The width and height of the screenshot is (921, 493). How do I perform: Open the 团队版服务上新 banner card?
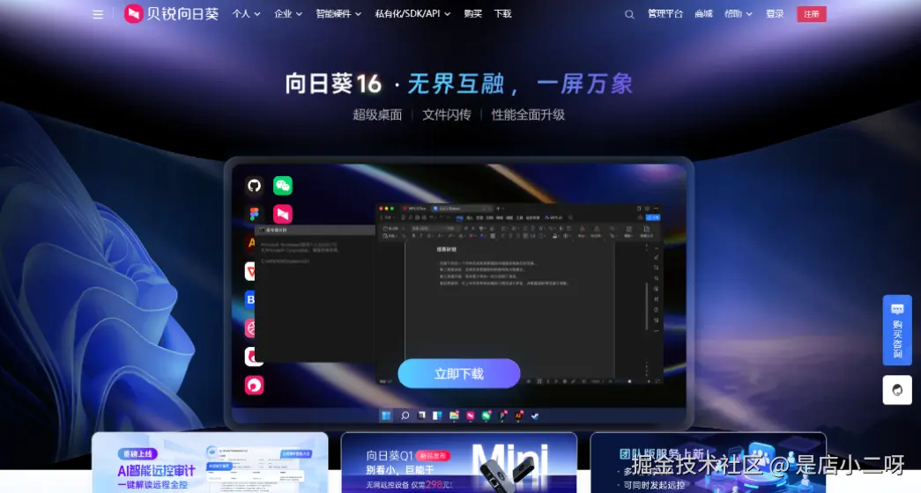(708, 462)
